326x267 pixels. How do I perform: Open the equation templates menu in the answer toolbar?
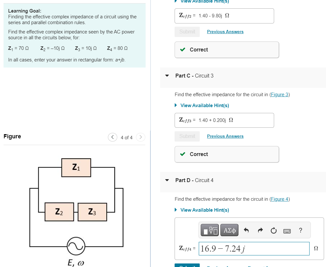210,230
